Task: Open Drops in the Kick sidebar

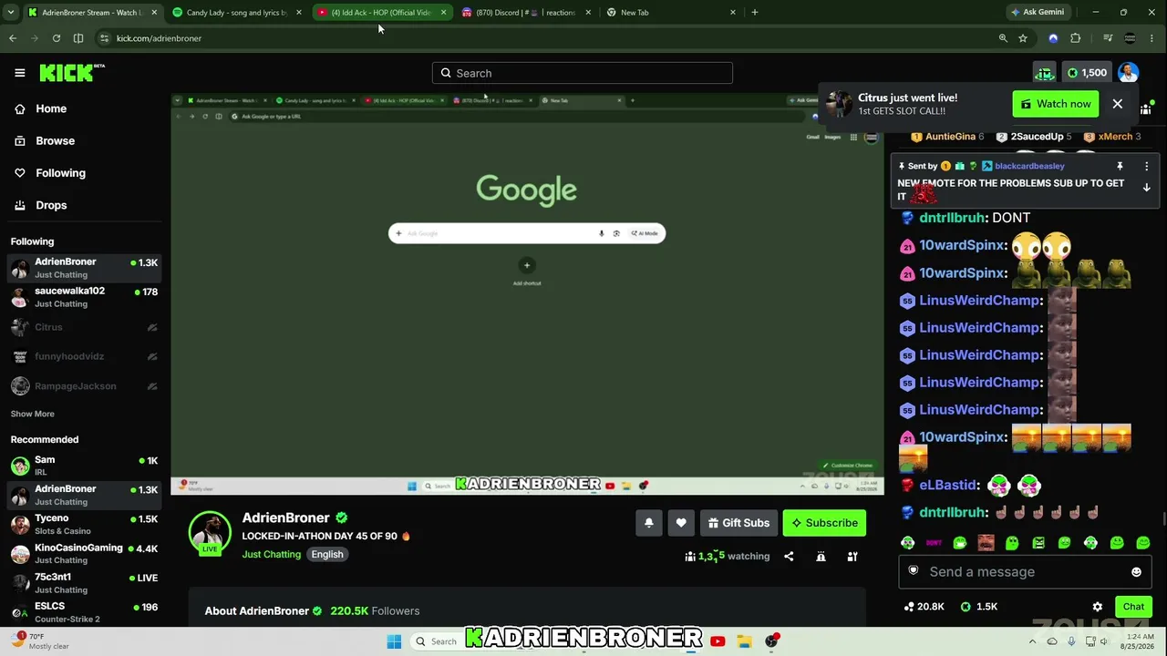Action: (x=51, y=205)
